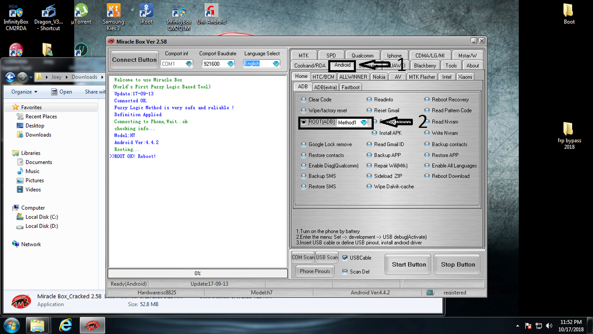Click Miracle Box title bar logo
The height and width of the screenshot is (334, 593).
(x=111, y=41)
